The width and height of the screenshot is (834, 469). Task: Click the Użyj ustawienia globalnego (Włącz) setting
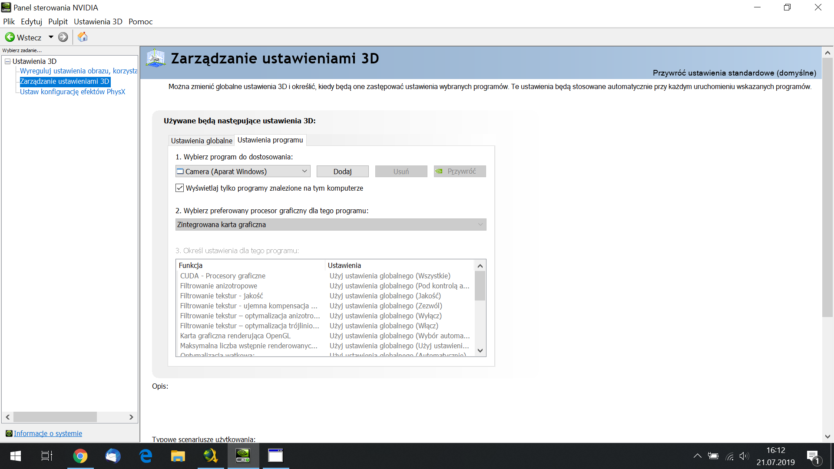tap(384, 326)
